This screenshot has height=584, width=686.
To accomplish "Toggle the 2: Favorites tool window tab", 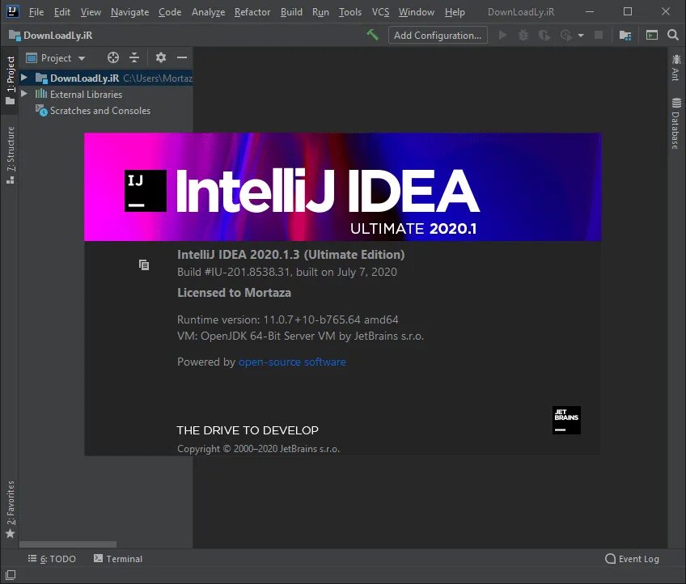I will 10,510.
